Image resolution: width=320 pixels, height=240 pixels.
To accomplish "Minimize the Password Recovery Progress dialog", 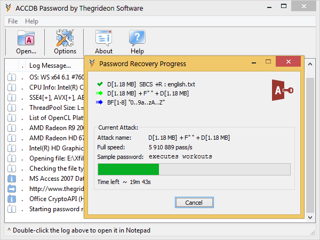I will (254, 62).
